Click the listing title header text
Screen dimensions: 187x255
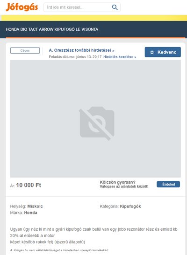(x=52, y=29)
